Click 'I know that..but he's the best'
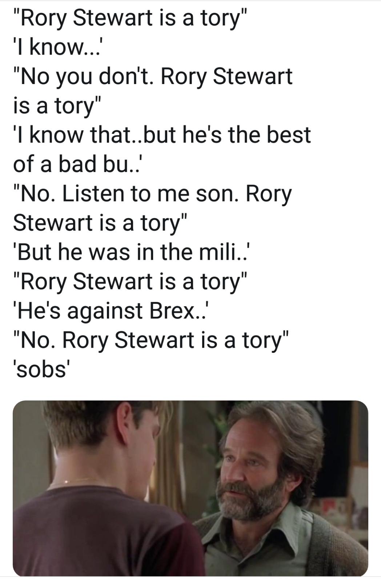 click(162, 135)
